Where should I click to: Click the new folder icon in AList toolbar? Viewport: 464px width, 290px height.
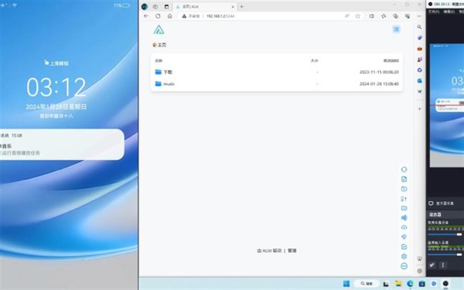[404, 189]
